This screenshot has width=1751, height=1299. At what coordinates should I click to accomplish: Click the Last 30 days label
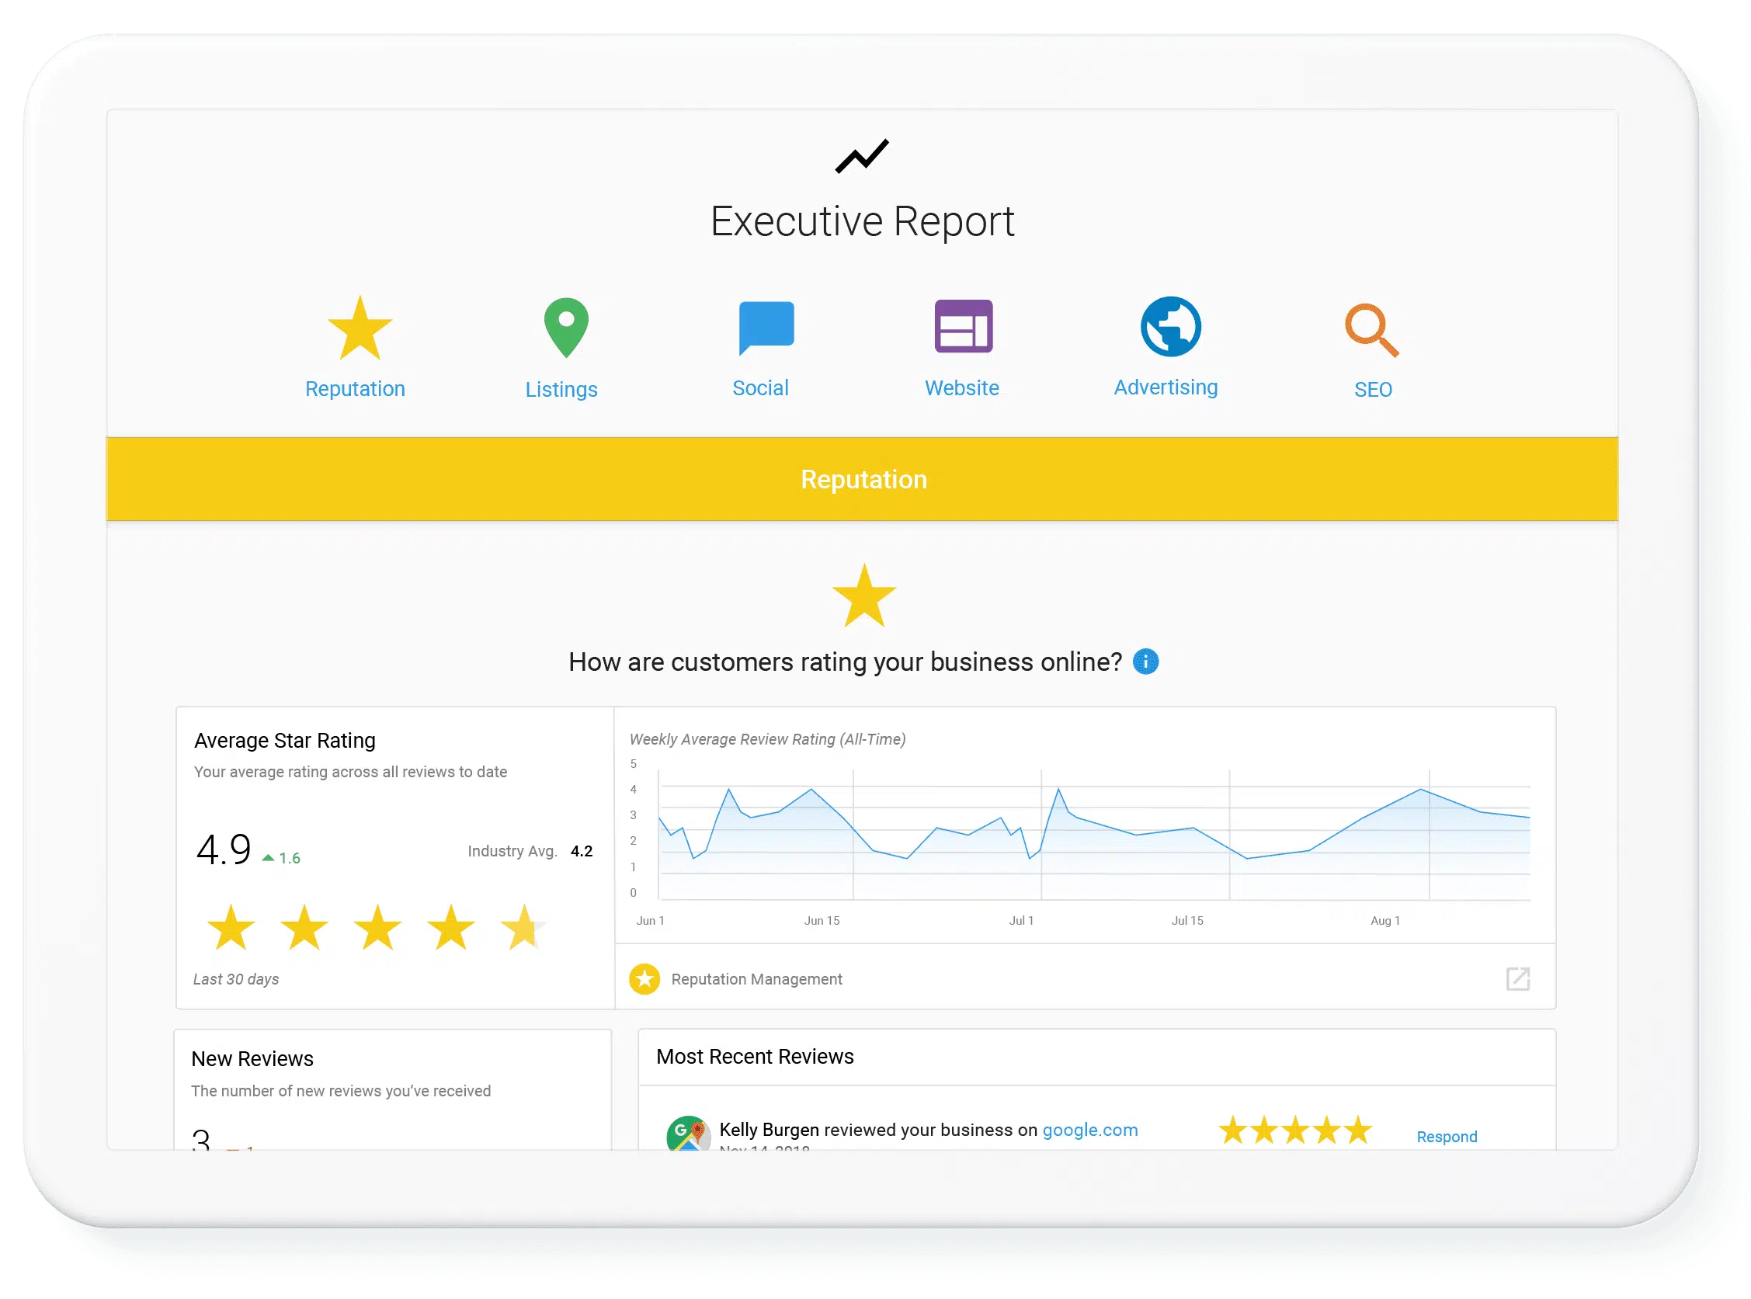pyautogui.click(x=236, y=980)
